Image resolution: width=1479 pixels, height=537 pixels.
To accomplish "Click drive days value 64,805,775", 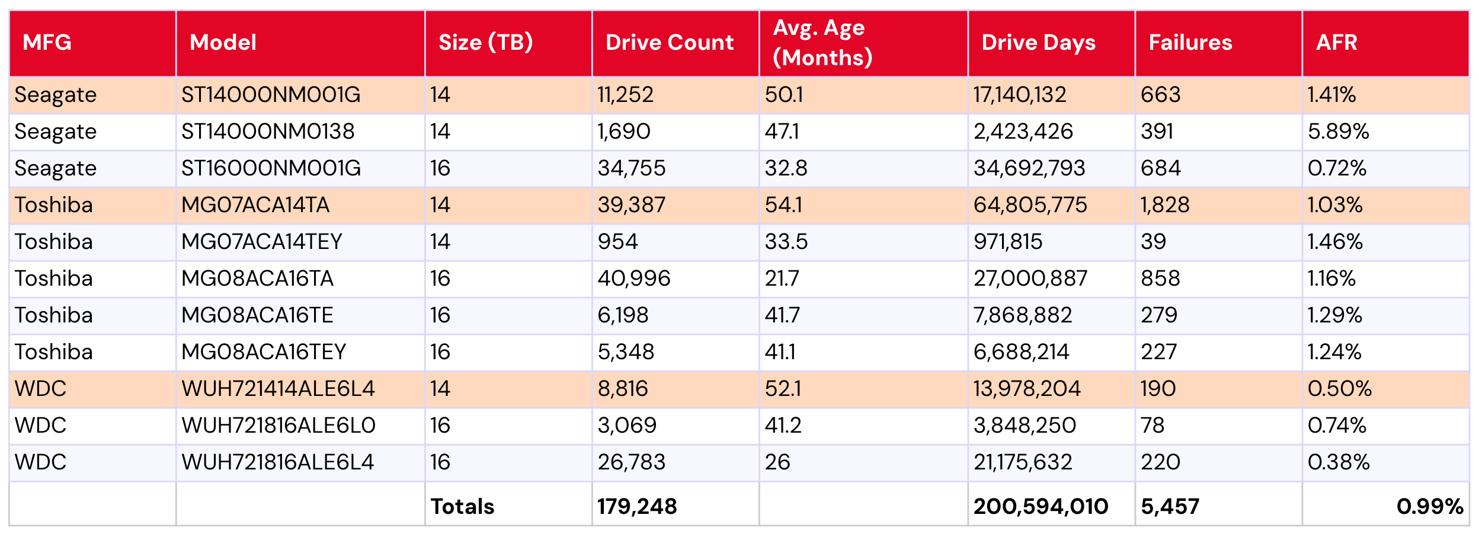I will pyautogui.click(x=1030, y=205).
